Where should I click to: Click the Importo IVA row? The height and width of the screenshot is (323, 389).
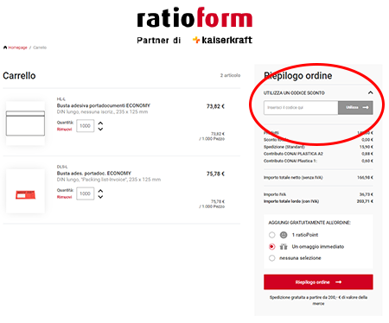point(318,194)
